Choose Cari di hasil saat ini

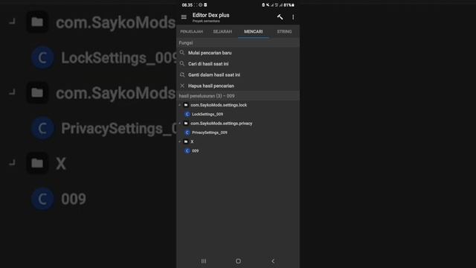coord(238,64)
